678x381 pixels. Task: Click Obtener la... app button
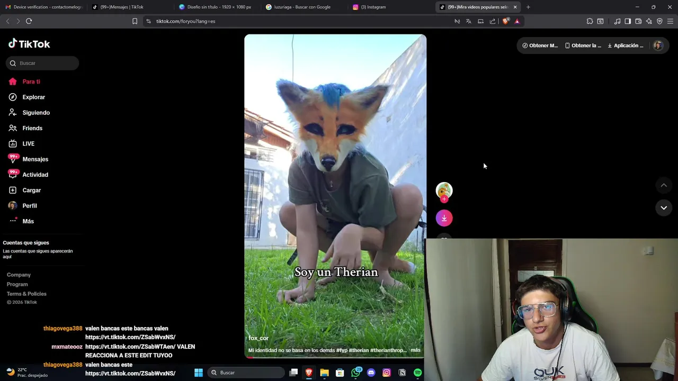coord(583,46)
